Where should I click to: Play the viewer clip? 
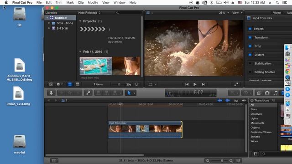195,84
